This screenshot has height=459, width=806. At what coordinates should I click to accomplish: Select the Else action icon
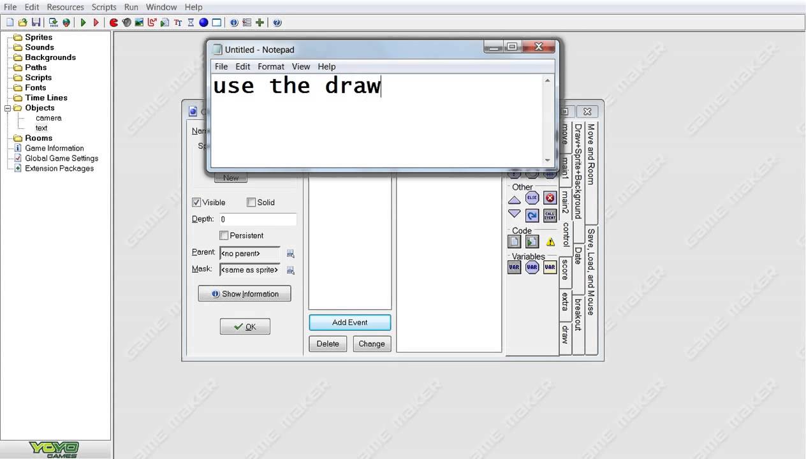[x=532, y=198]
